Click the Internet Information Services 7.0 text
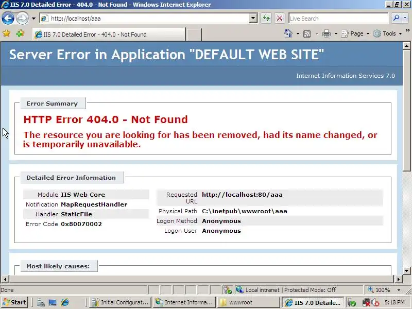Image resolution: width=412 pixels, height=309 pixels. (346, 76)
